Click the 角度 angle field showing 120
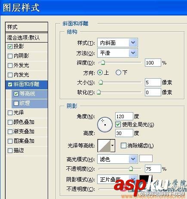This screenshot has width=187, height=199. tap(124, 116)
